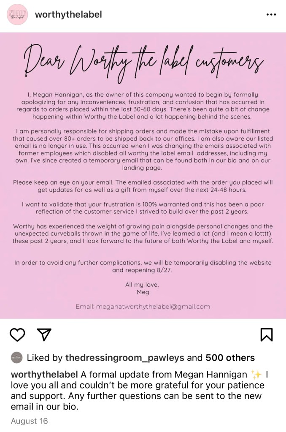
Task: Click worthythelabel username in post header
Action: [x=68, y=14]
